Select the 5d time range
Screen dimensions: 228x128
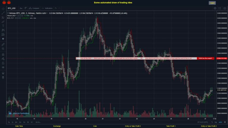click(x=28, y=122)
